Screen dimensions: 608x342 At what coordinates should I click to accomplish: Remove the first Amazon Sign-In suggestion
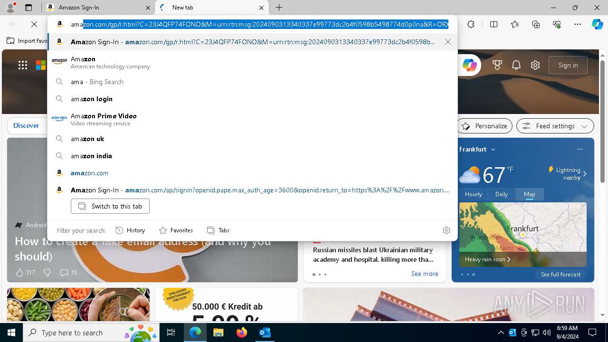coord(448,42)
